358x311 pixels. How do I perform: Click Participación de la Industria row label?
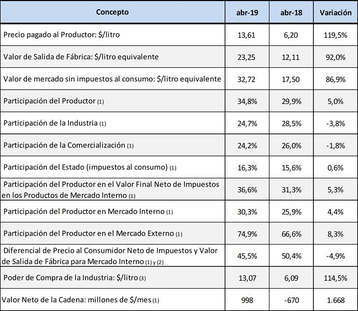point(51,123)
